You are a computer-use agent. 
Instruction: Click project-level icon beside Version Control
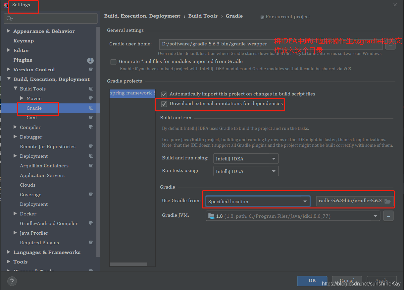point(91,70)
